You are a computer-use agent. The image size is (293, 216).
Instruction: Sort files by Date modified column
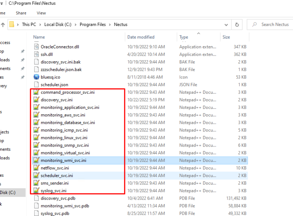(x=141, y=37)
